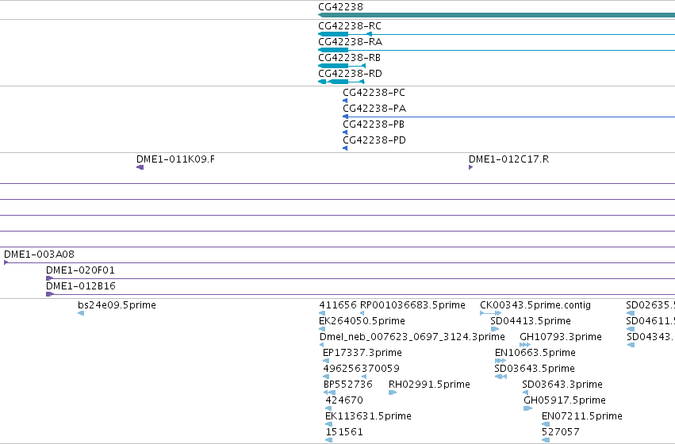Viewport: 675px width, 444px height.
Task: Click the purple arrow under DME1-012C17.R
Action: click(x=470, y=167)
